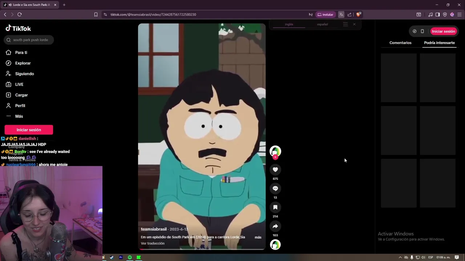Open the spinning sound disc icon
This screenshot has height=261, width=465.
[x=275, y=245]
